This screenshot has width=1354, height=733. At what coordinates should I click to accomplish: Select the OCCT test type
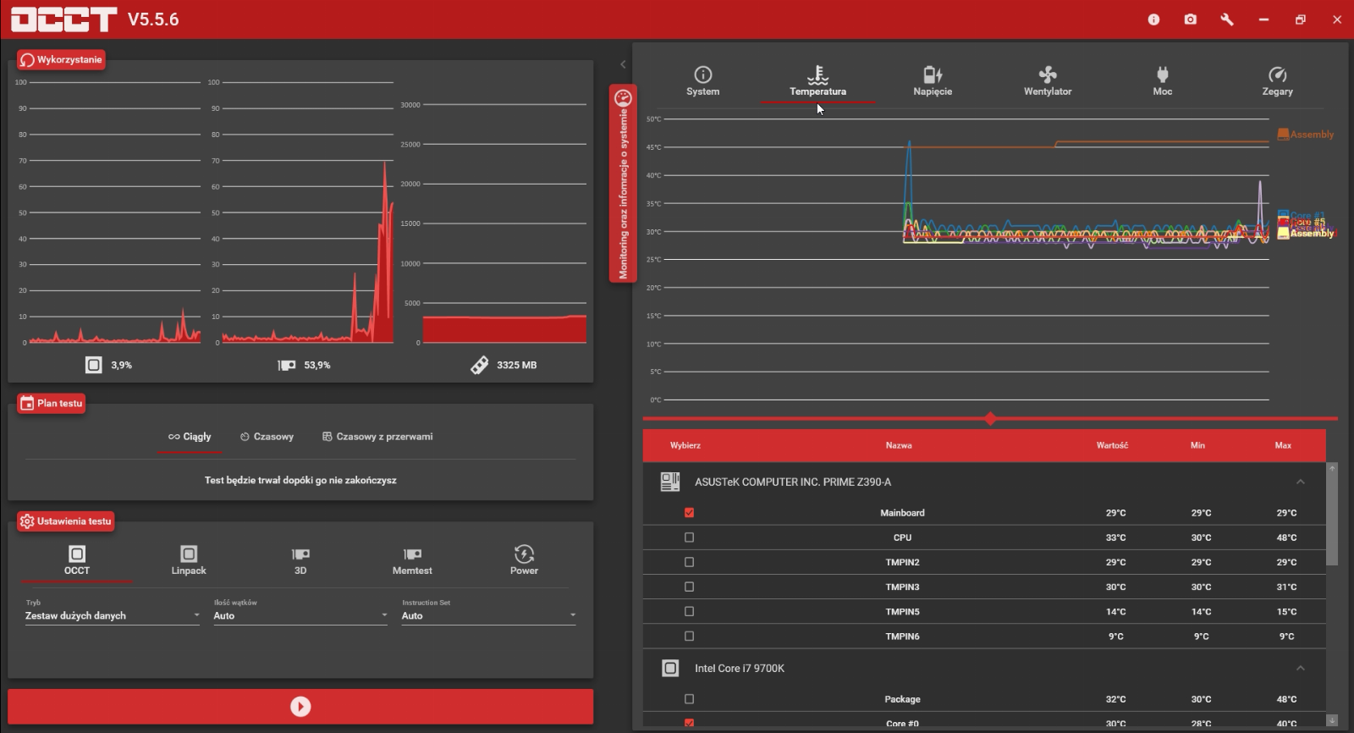77,560
